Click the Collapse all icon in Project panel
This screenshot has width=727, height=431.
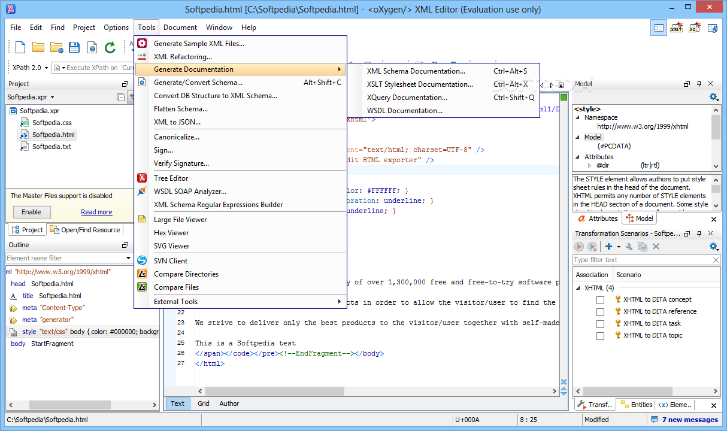click(x=120, y=97)
